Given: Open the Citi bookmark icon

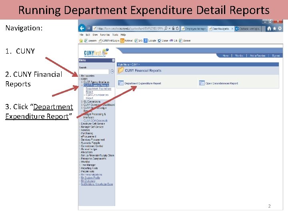Looking at the screenshot, I should pos(171,40).
